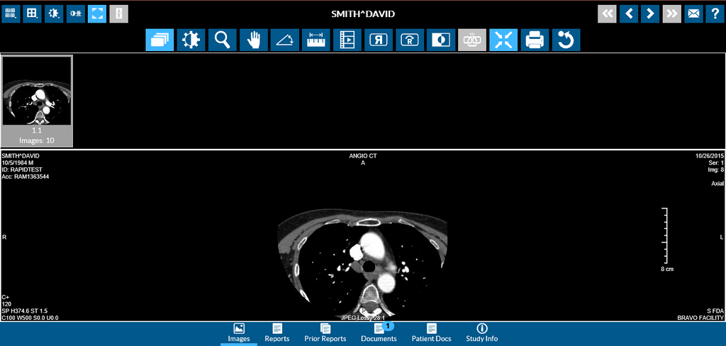Toggle full-screen expand button in top-left toolbar
The image size is (726, 346).
[97, 13]
